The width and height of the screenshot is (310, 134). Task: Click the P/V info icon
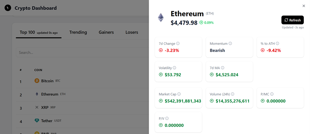pyautogui.click(x=167, y=119)
